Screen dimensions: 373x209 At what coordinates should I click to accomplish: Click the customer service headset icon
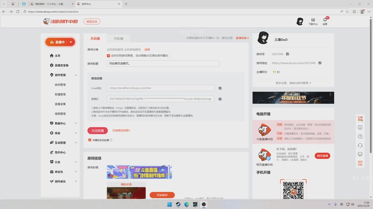360,145
